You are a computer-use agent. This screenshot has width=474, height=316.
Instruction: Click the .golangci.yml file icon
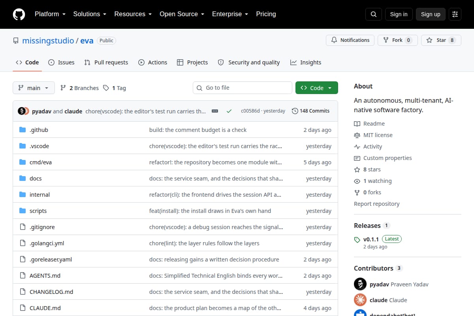coord(23,243)
